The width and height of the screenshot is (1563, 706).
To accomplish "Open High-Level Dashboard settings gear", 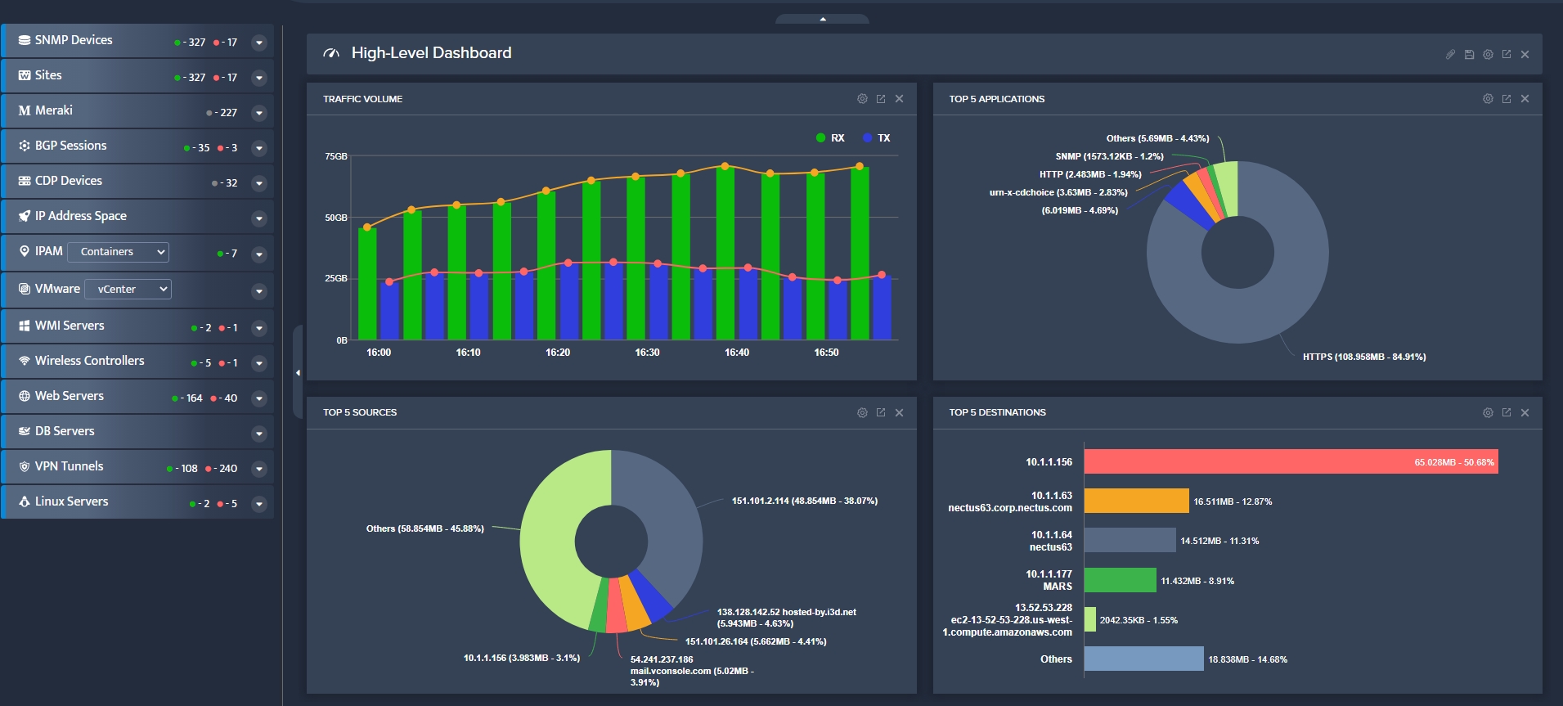I will (x=1488, y=55).
